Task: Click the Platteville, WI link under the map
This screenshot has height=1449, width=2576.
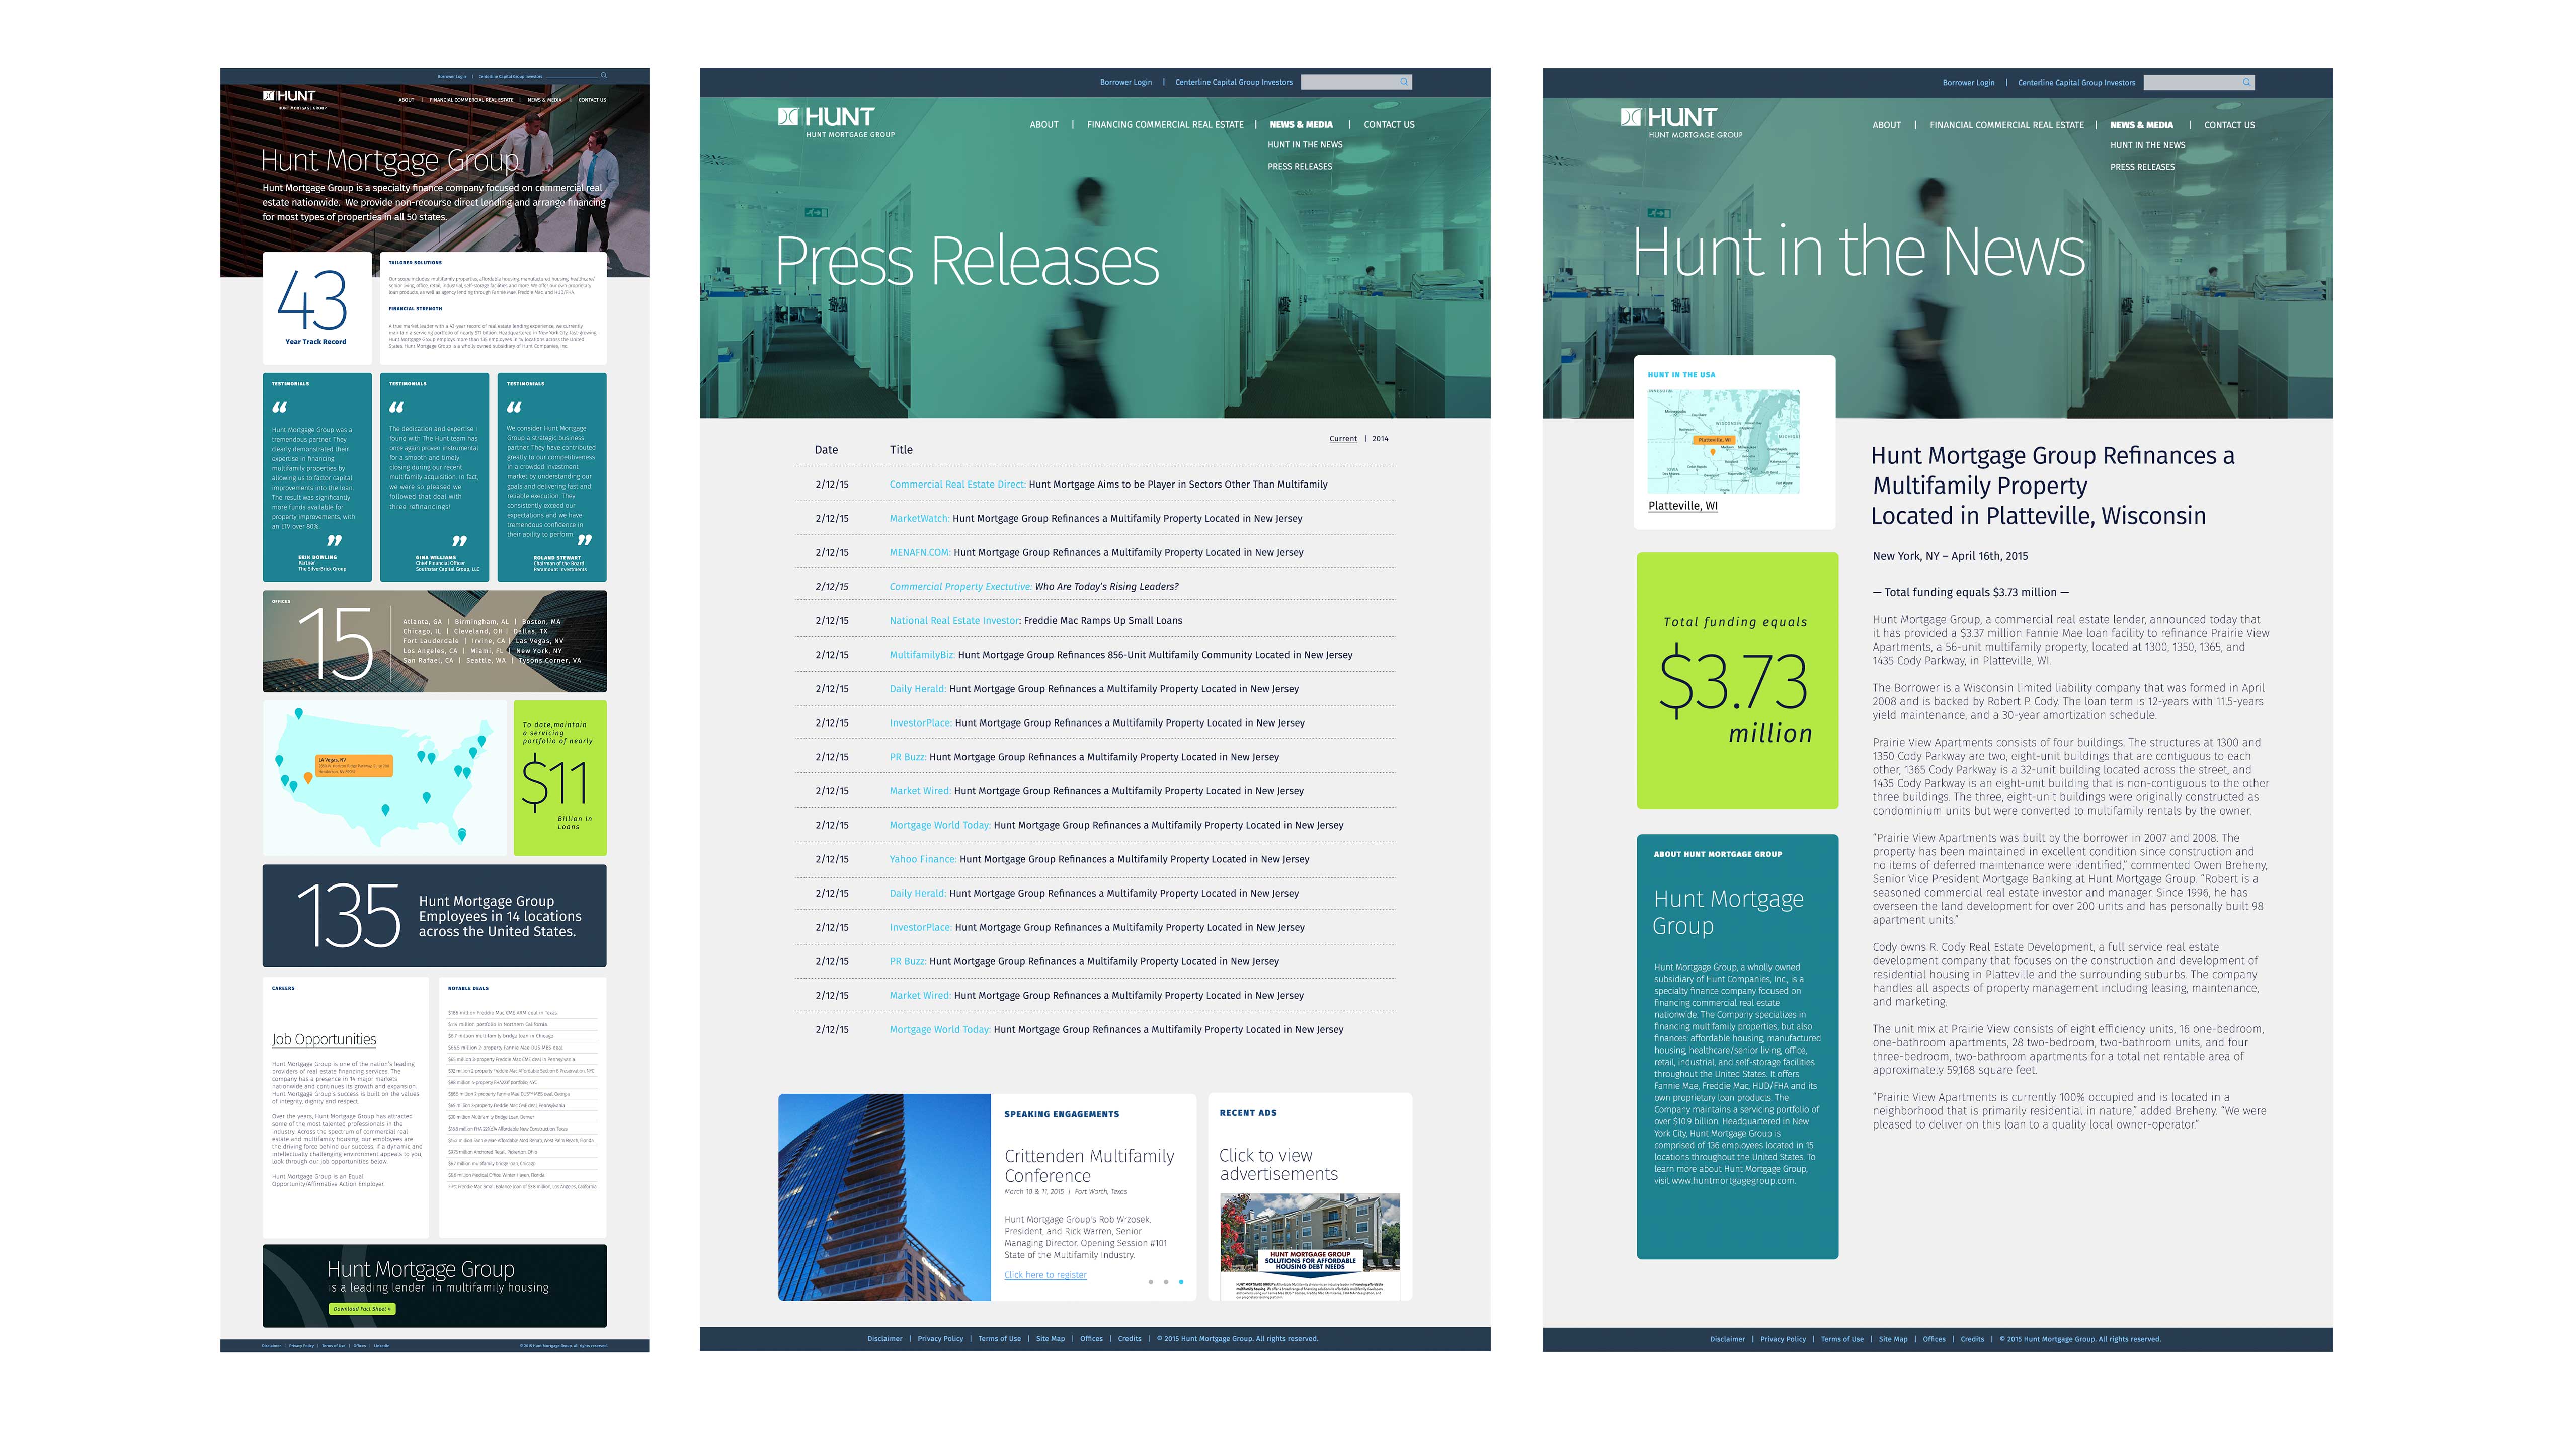Action: point(1683,506)
